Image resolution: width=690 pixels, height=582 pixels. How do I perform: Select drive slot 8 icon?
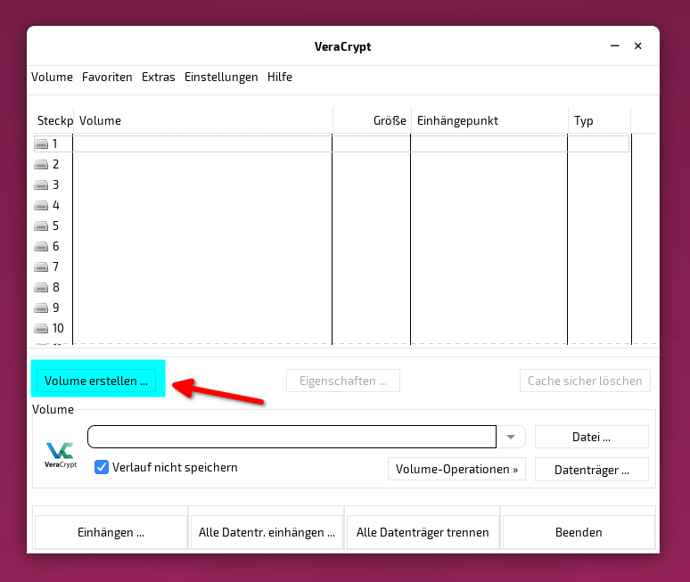(41, 288)
